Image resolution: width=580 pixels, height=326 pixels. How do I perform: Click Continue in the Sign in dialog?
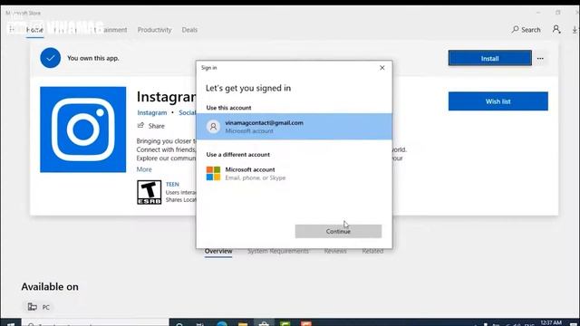coord(338,231)
